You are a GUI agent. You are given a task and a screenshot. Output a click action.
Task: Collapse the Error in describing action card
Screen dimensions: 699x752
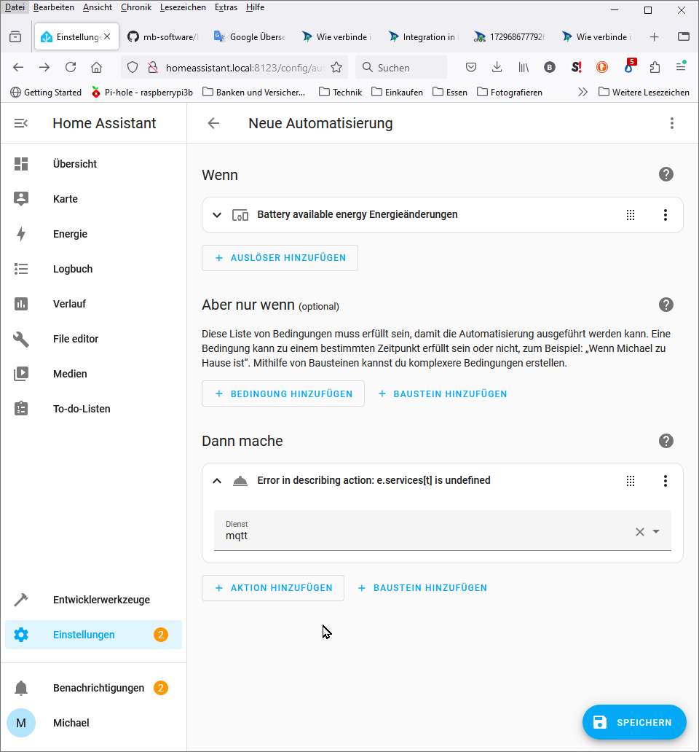pos(216,481)
